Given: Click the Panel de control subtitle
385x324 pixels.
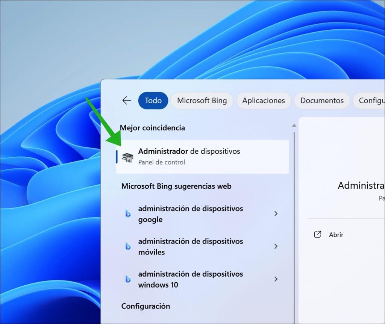Looking at the screenshot, I should click(x=162, y=162).
